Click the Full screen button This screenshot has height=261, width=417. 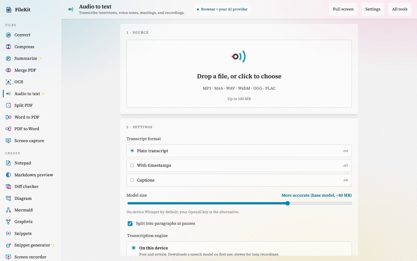[x=343, y=9]
